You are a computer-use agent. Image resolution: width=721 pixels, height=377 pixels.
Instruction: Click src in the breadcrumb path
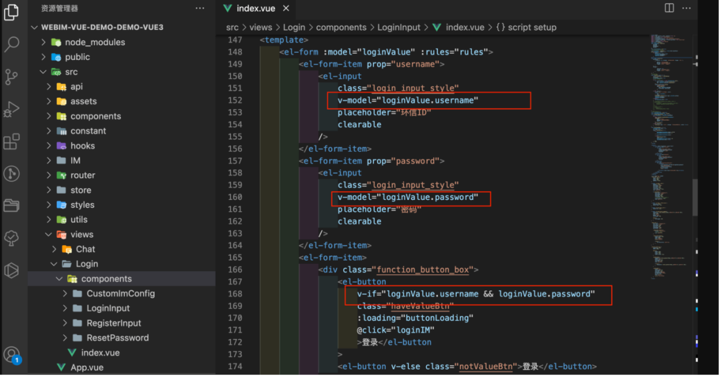click(x=232, y=27)
